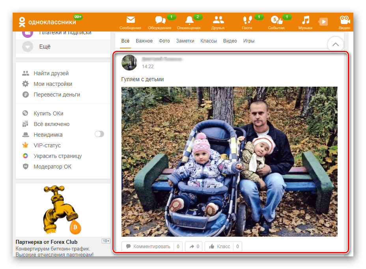Screen dimensions: 366x269
Task: Click the blurred author name above 14:22
Action: pyautogui.click(x=162, y=59)
